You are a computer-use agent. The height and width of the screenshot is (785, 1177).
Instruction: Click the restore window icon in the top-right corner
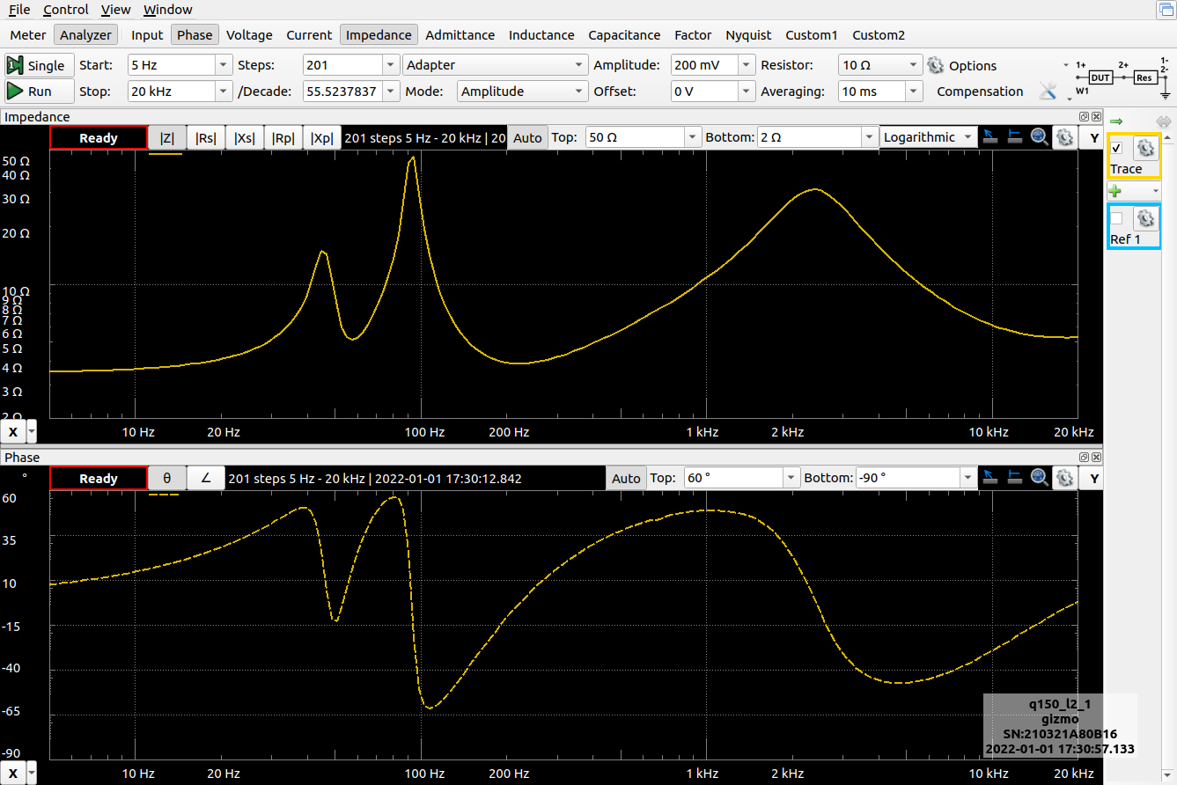[x=1165, y=10]
